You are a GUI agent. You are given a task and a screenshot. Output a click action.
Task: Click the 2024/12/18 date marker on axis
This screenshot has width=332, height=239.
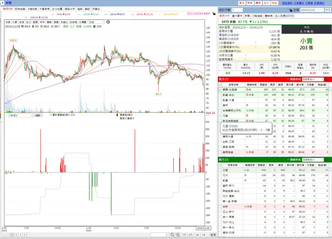[x=203, y=228]
